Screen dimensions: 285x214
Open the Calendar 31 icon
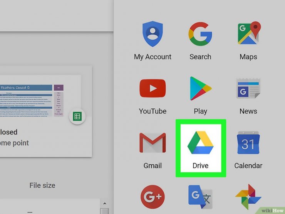[x=248, y=143]
